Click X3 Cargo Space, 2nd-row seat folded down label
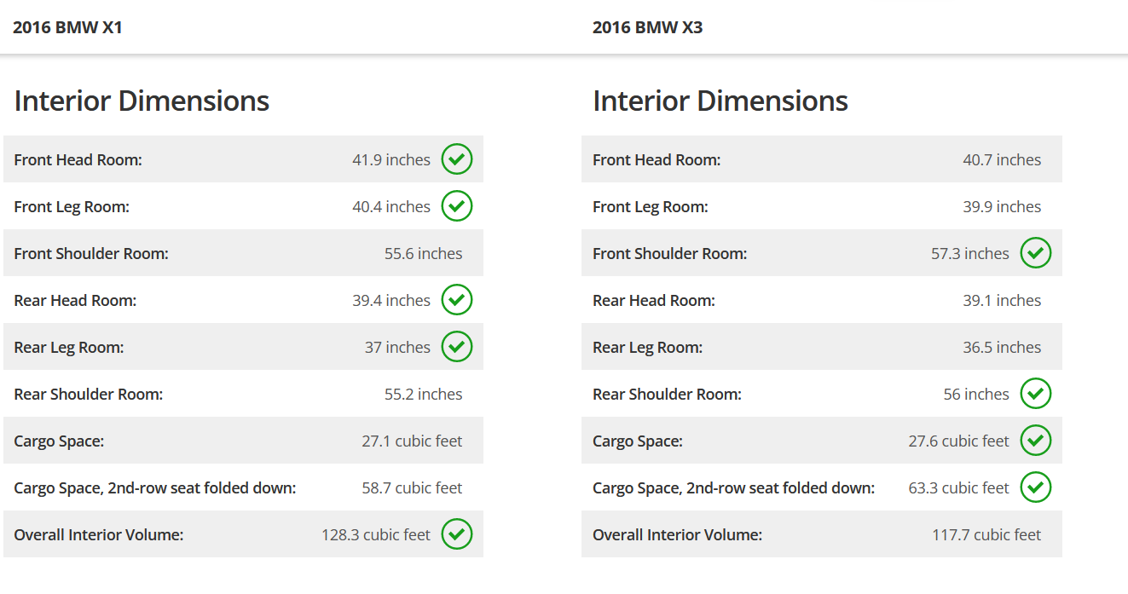This screenshot has height=594, width=1128. coord(734,488)
